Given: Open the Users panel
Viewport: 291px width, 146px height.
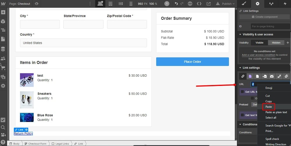Looking at the screenshot, I should [x=3, y=58].
